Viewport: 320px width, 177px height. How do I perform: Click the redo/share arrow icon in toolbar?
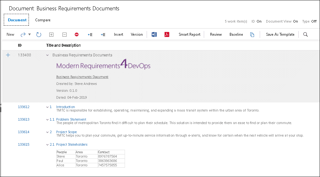23,35
